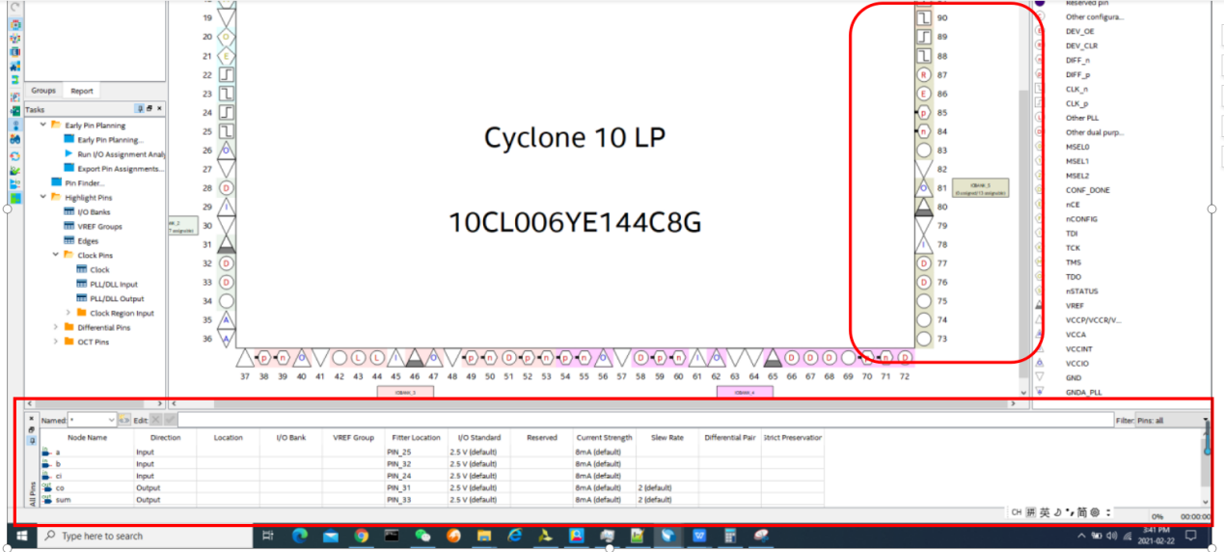
Task: Click the I/O Standard column header
Action: [x=478, y=437]
